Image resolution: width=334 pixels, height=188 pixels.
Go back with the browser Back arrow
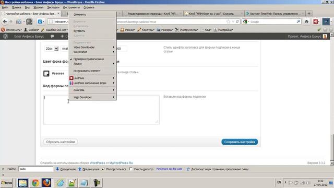(x=5, y=21)
